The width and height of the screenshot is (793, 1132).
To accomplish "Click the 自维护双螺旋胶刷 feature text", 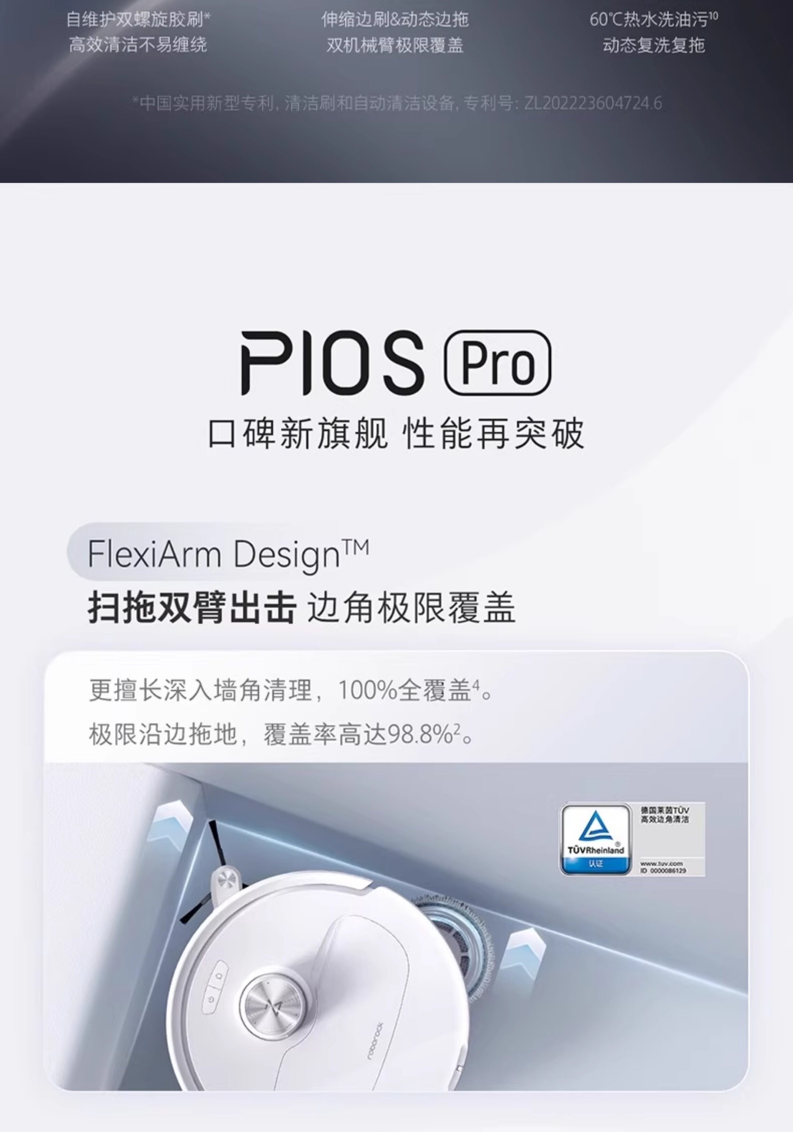I will click(138, 20).
